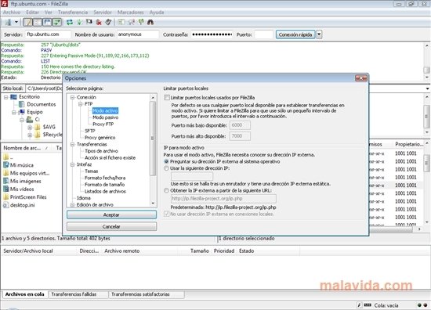Collapse the Escritorio node in local tree
This screenshot has width=431, height=310.
[x=5, y=97]
